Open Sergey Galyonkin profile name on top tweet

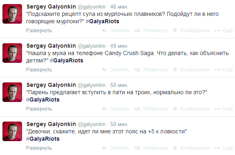pos(51,7)
